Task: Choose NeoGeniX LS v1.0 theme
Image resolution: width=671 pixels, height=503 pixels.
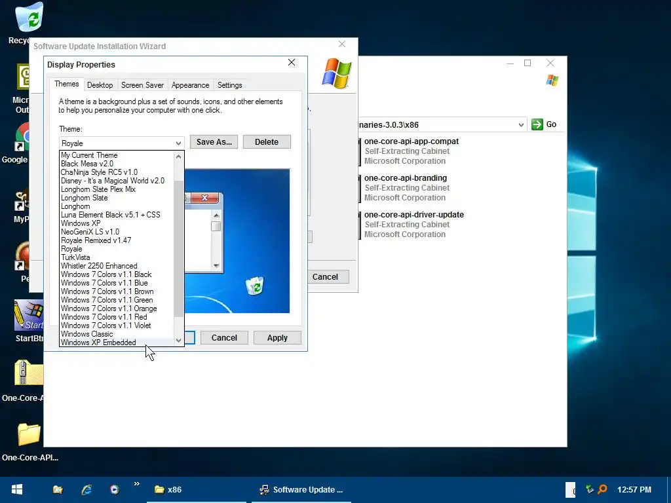Action: 117,232
